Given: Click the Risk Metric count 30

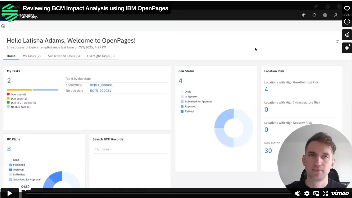Looking at the screenshot, I should (x=268, y=151).
